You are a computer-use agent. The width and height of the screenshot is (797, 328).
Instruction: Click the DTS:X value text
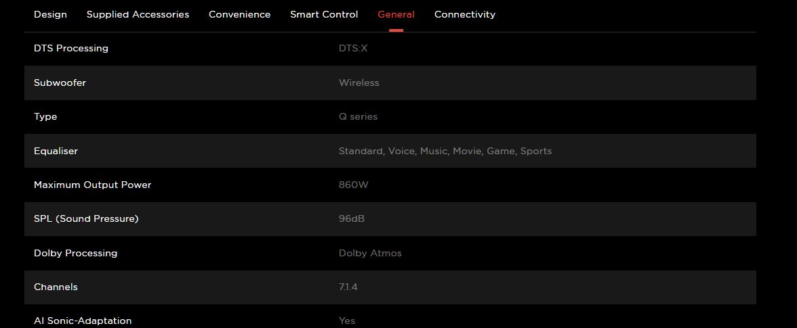pyautogui.click(x=353, y=49)
